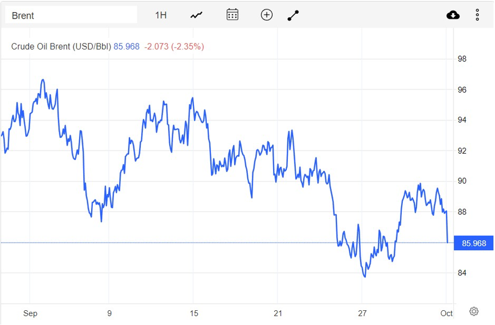Download chart data via cloud icon

tap(453, 15)
